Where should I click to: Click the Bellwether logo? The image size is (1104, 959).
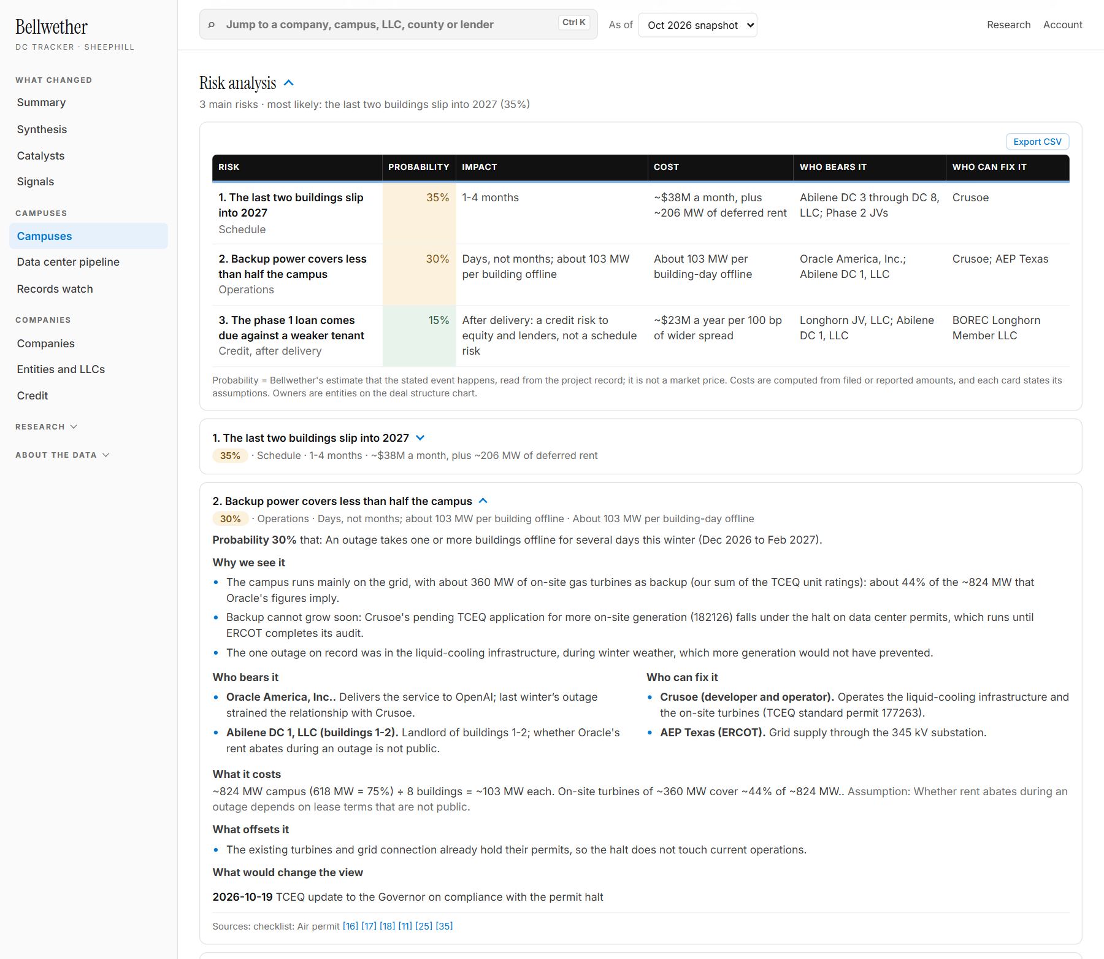pyautogui.click(x=52, y=27)
